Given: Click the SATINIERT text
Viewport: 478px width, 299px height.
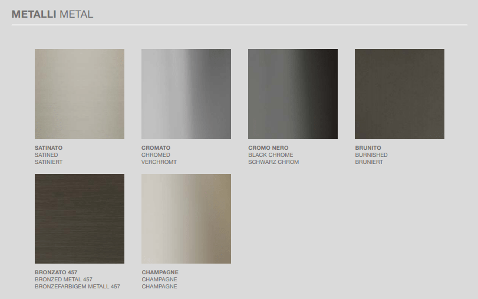Looking at the screenshot, I should (x=48, y=162).
